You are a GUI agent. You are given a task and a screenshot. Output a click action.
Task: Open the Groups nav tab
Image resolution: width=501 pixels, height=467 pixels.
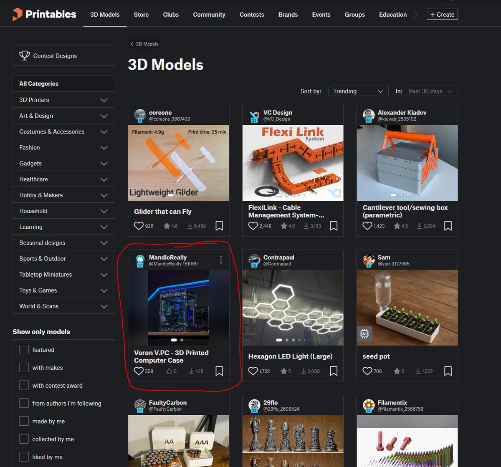tap(355, 15)
